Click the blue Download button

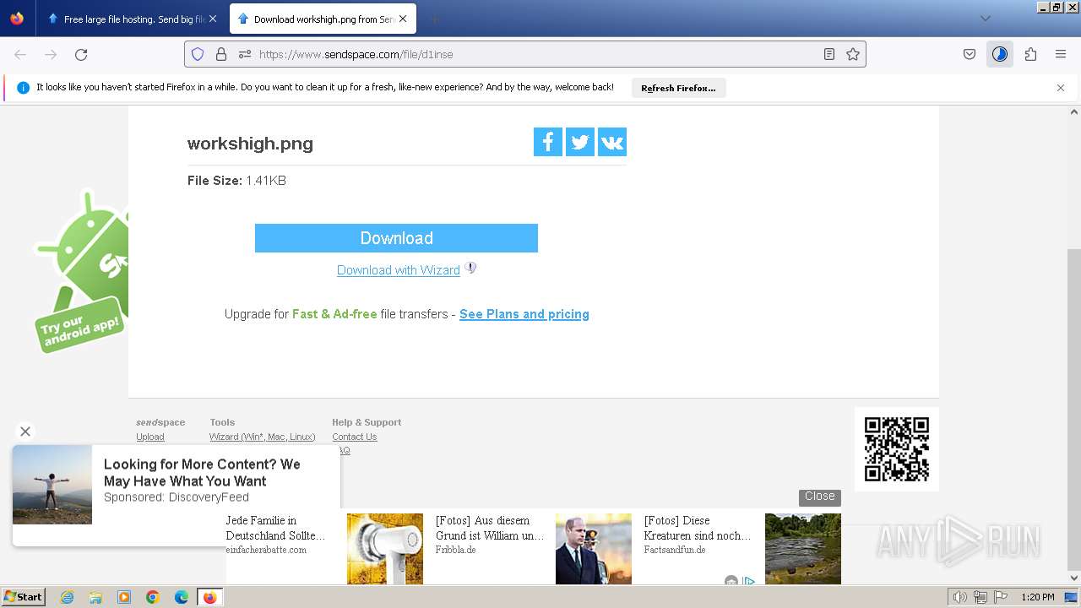(x=396, y=238)
